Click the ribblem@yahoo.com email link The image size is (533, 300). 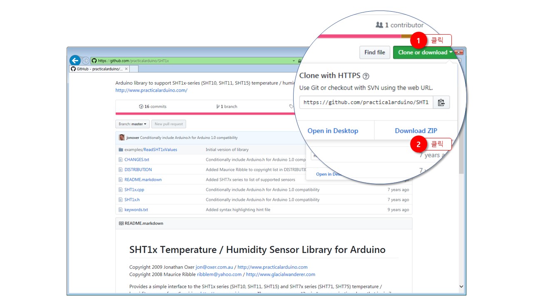tap(219, 274)
